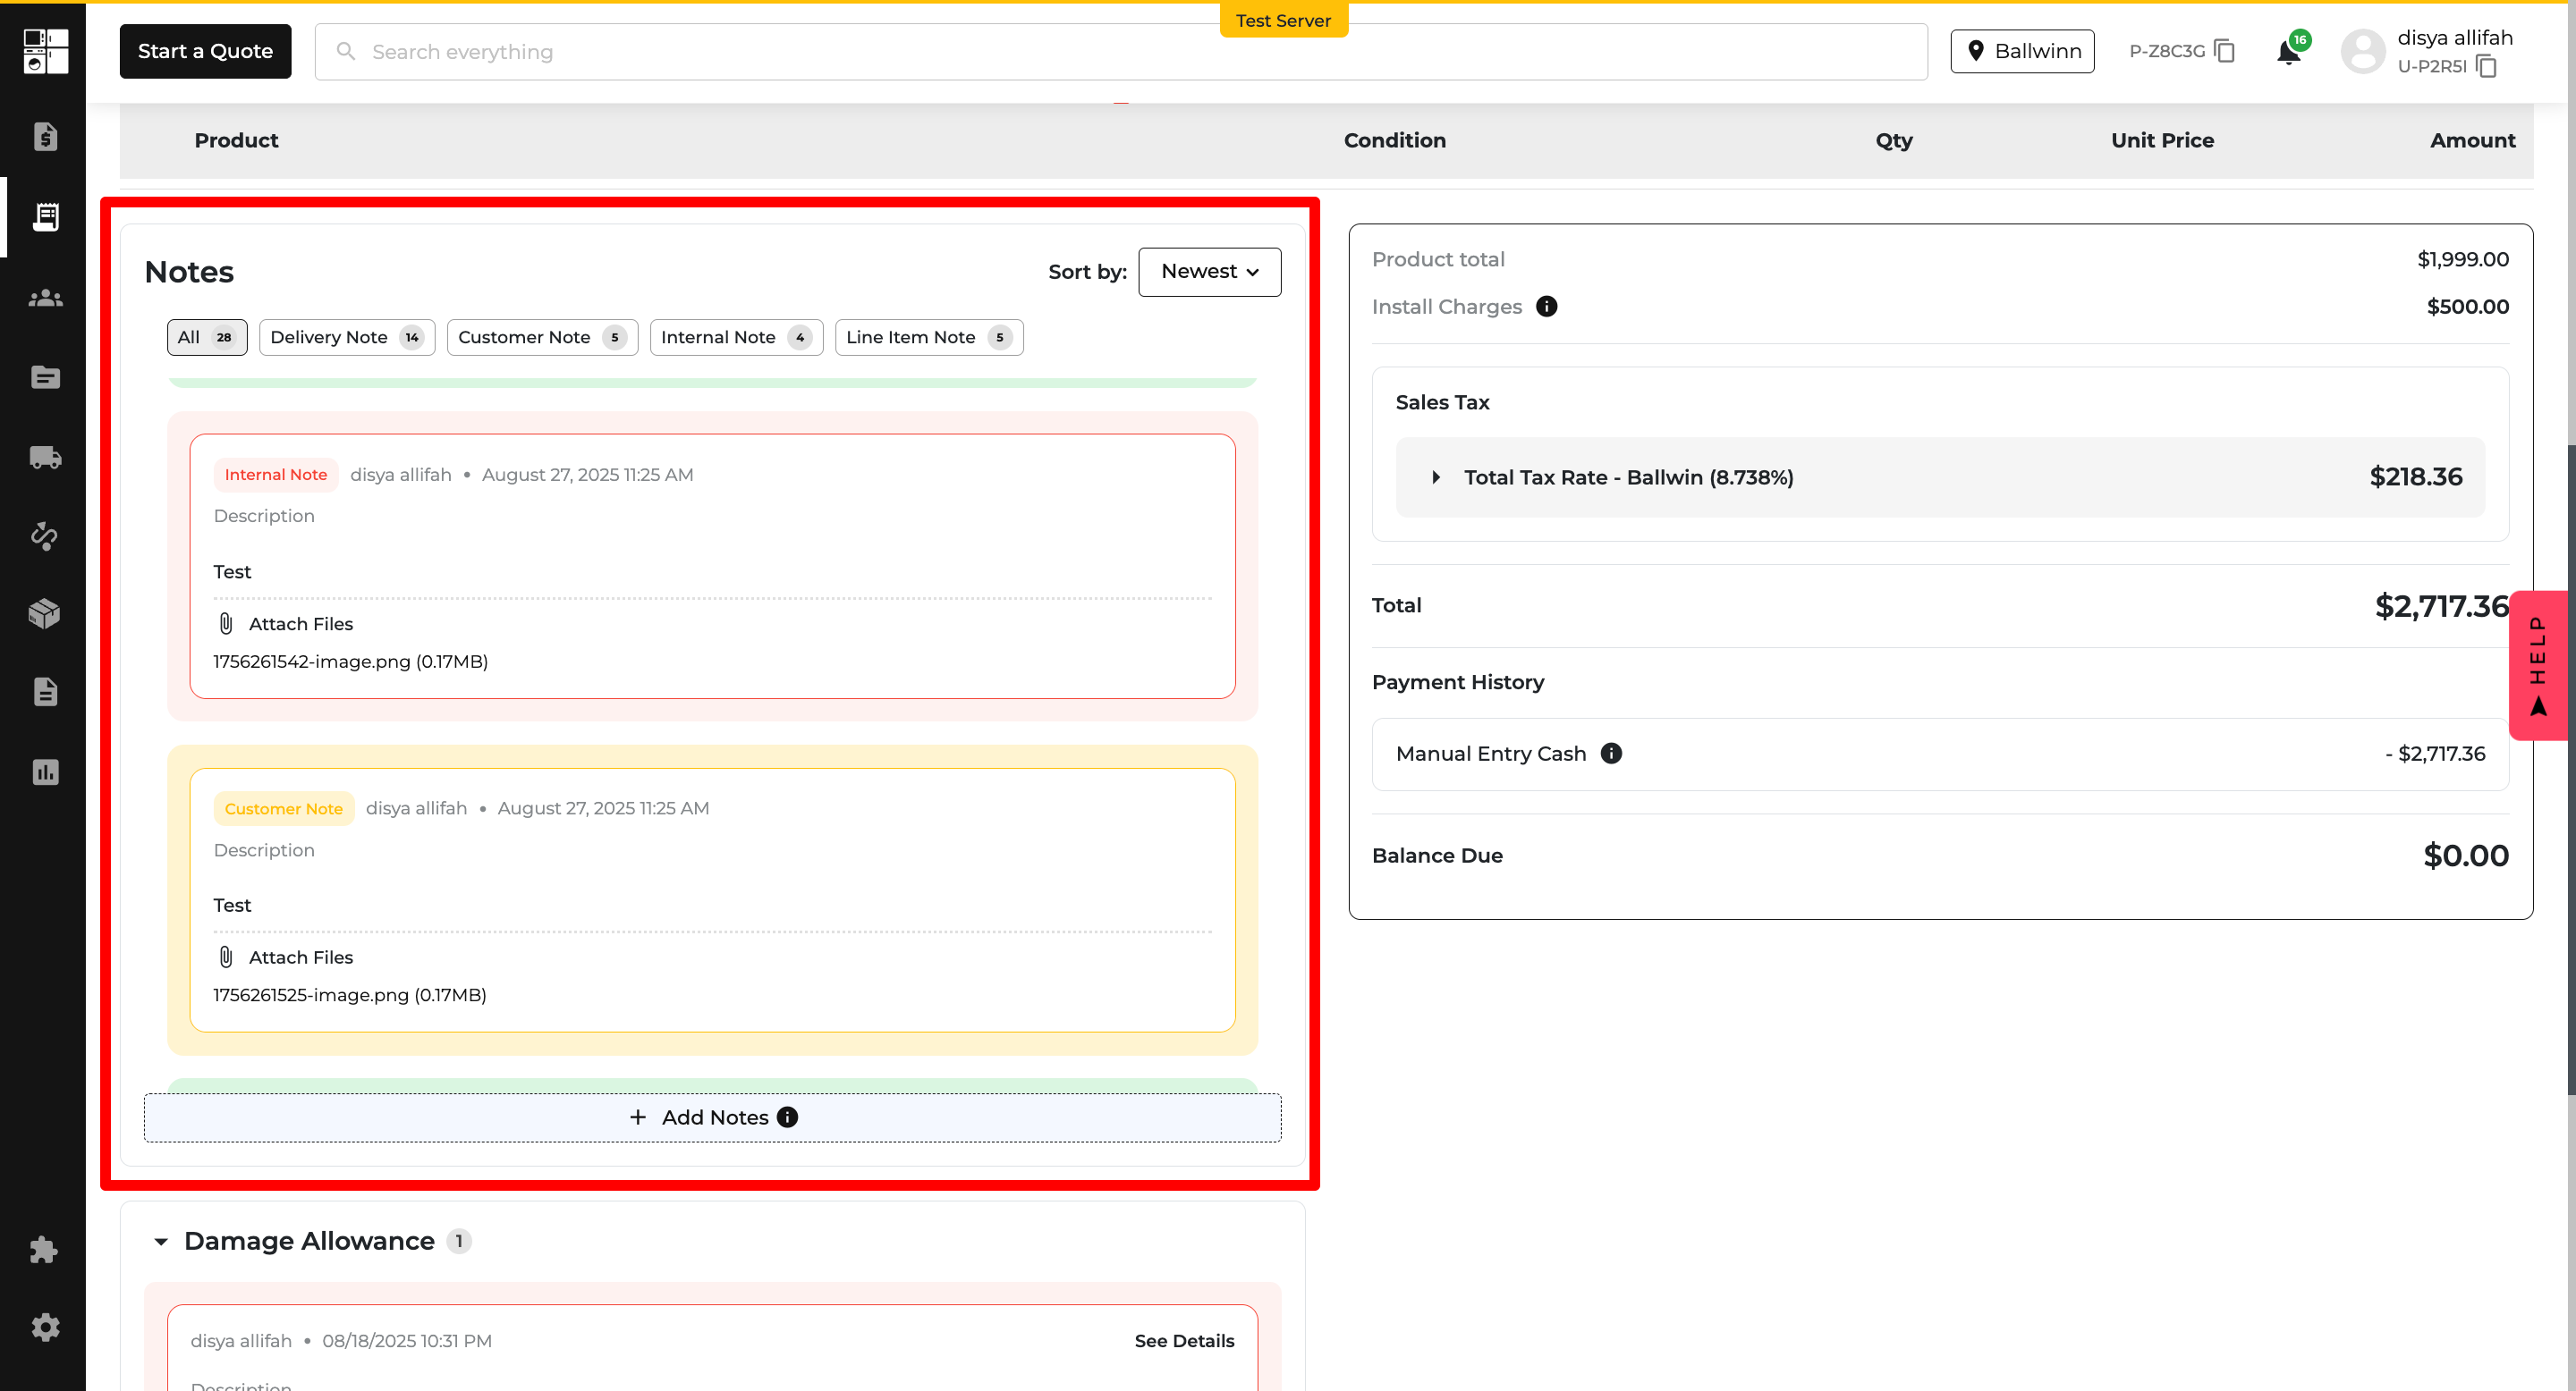
Task: Open the payments card sidebar icon
Action: (45, 378)
